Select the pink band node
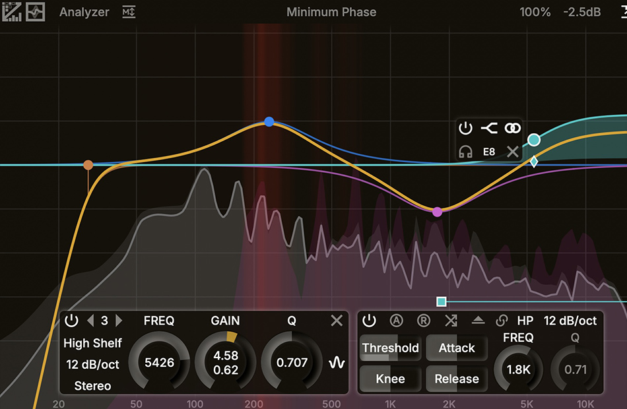This screenshot has width=627, height=409. 438,212
